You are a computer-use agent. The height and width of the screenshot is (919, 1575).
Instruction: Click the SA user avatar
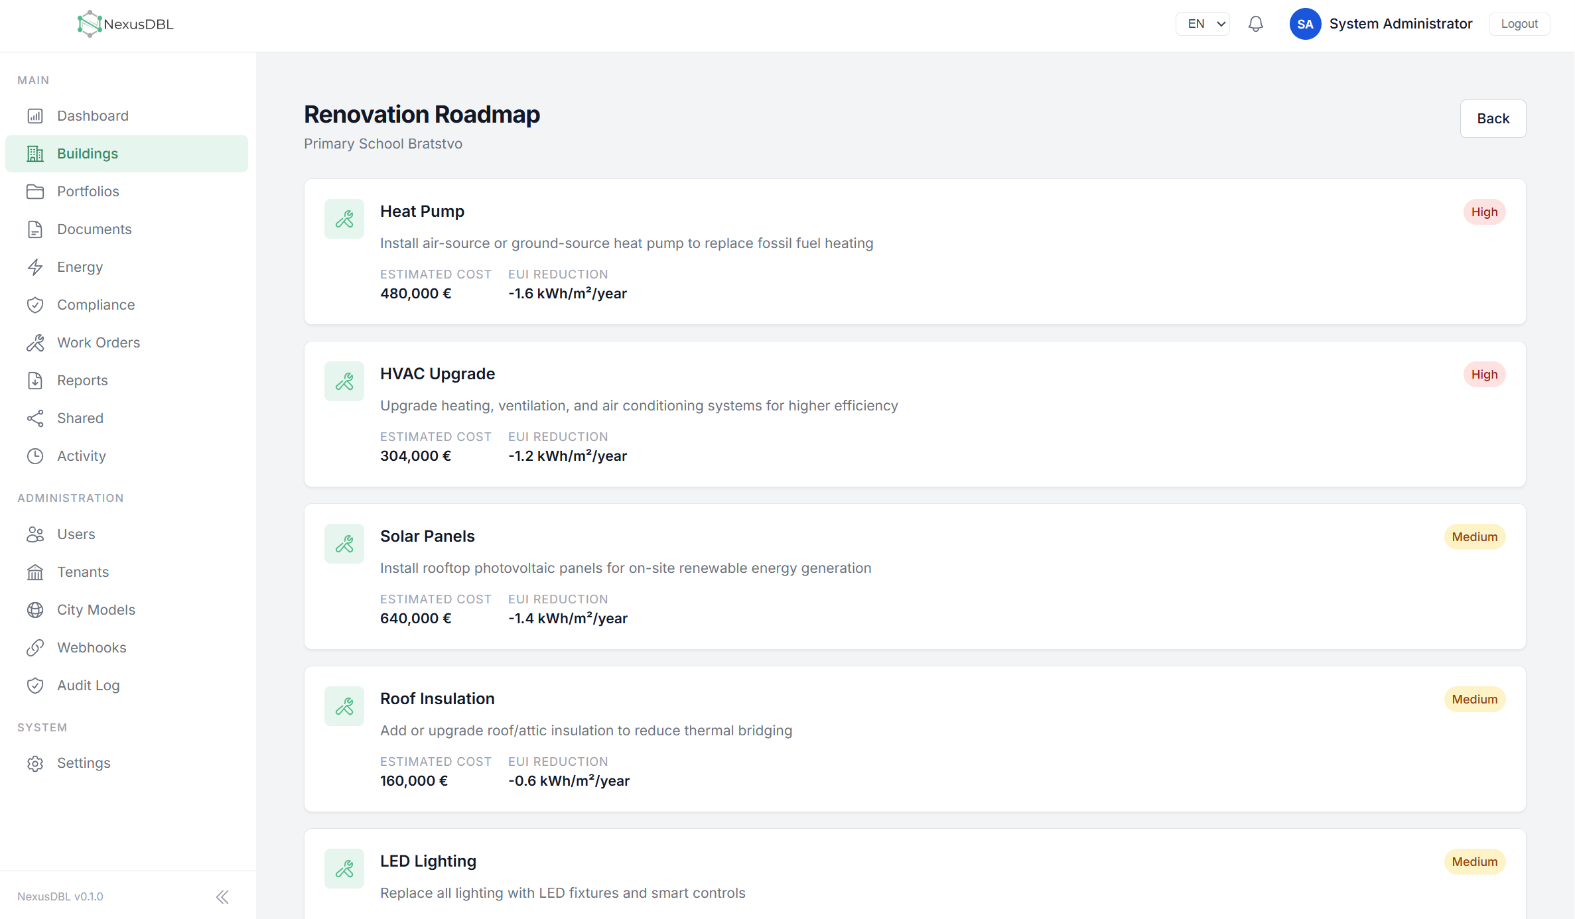point(1305,24)
